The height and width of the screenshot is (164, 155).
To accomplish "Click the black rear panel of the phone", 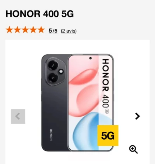I will point(55,110).
